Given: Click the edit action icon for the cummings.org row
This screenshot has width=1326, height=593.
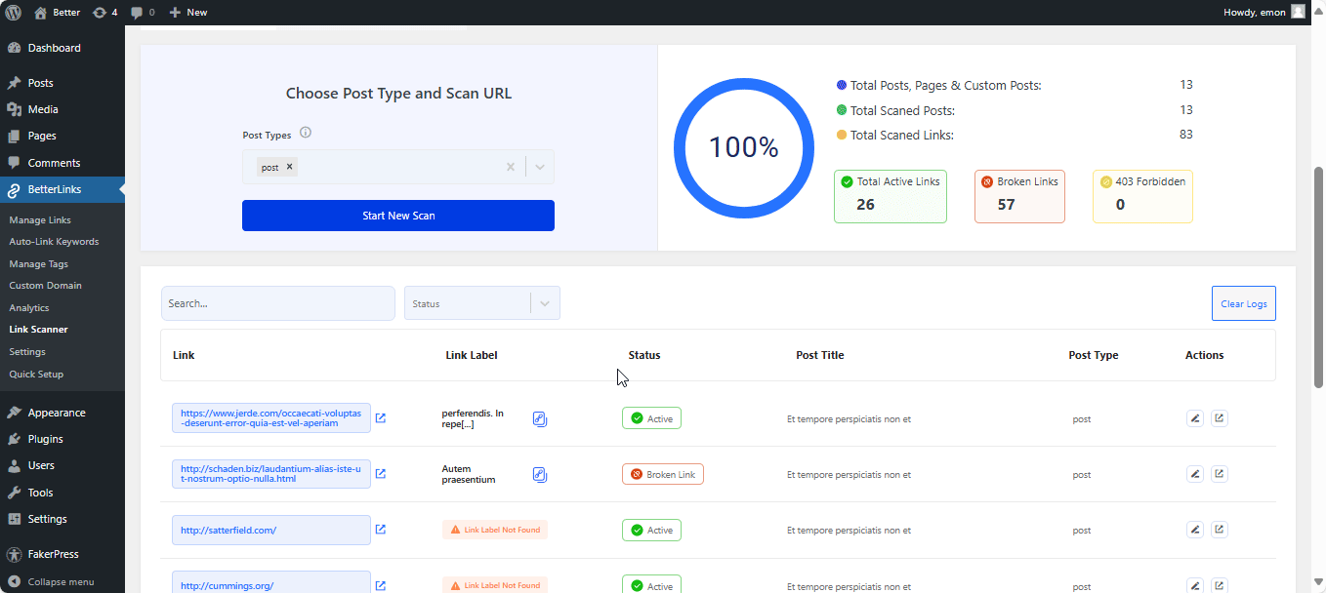Looking at the screenshot, I should [x=1195, y=585].
